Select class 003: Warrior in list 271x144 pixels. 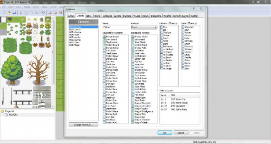click(83, 32)
